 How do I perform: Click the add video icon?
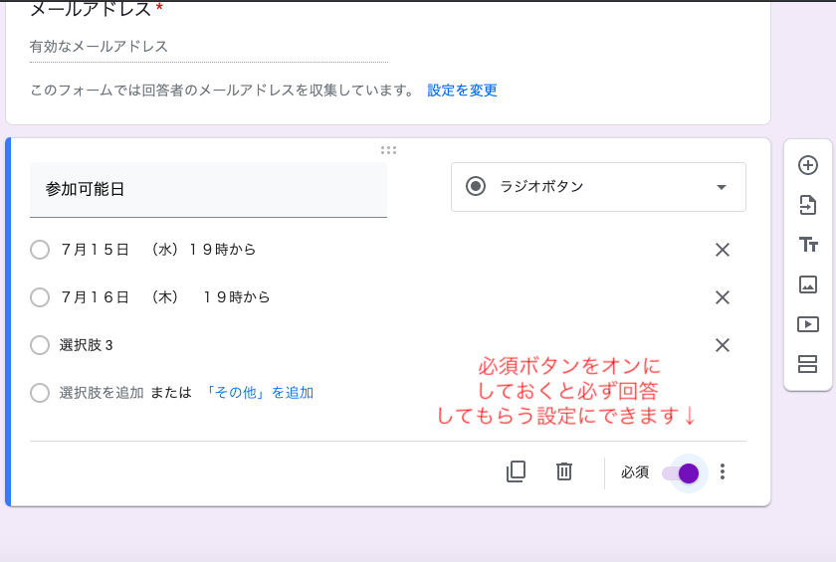pyautogui.click(x=808, y=324)
